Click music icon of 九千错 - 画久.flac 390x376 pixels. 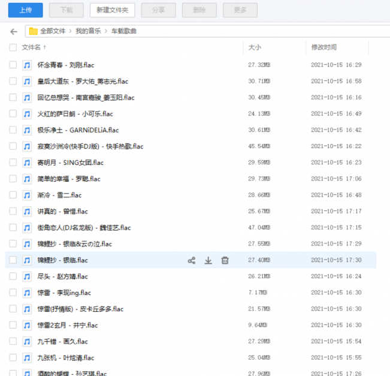pyautogui.click(x=27, y=342)
